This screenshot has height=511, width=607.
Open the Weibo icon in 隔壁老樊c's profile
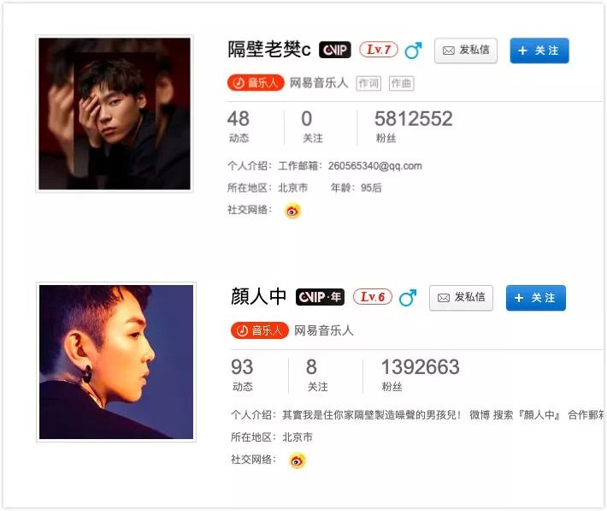(292, 211)
